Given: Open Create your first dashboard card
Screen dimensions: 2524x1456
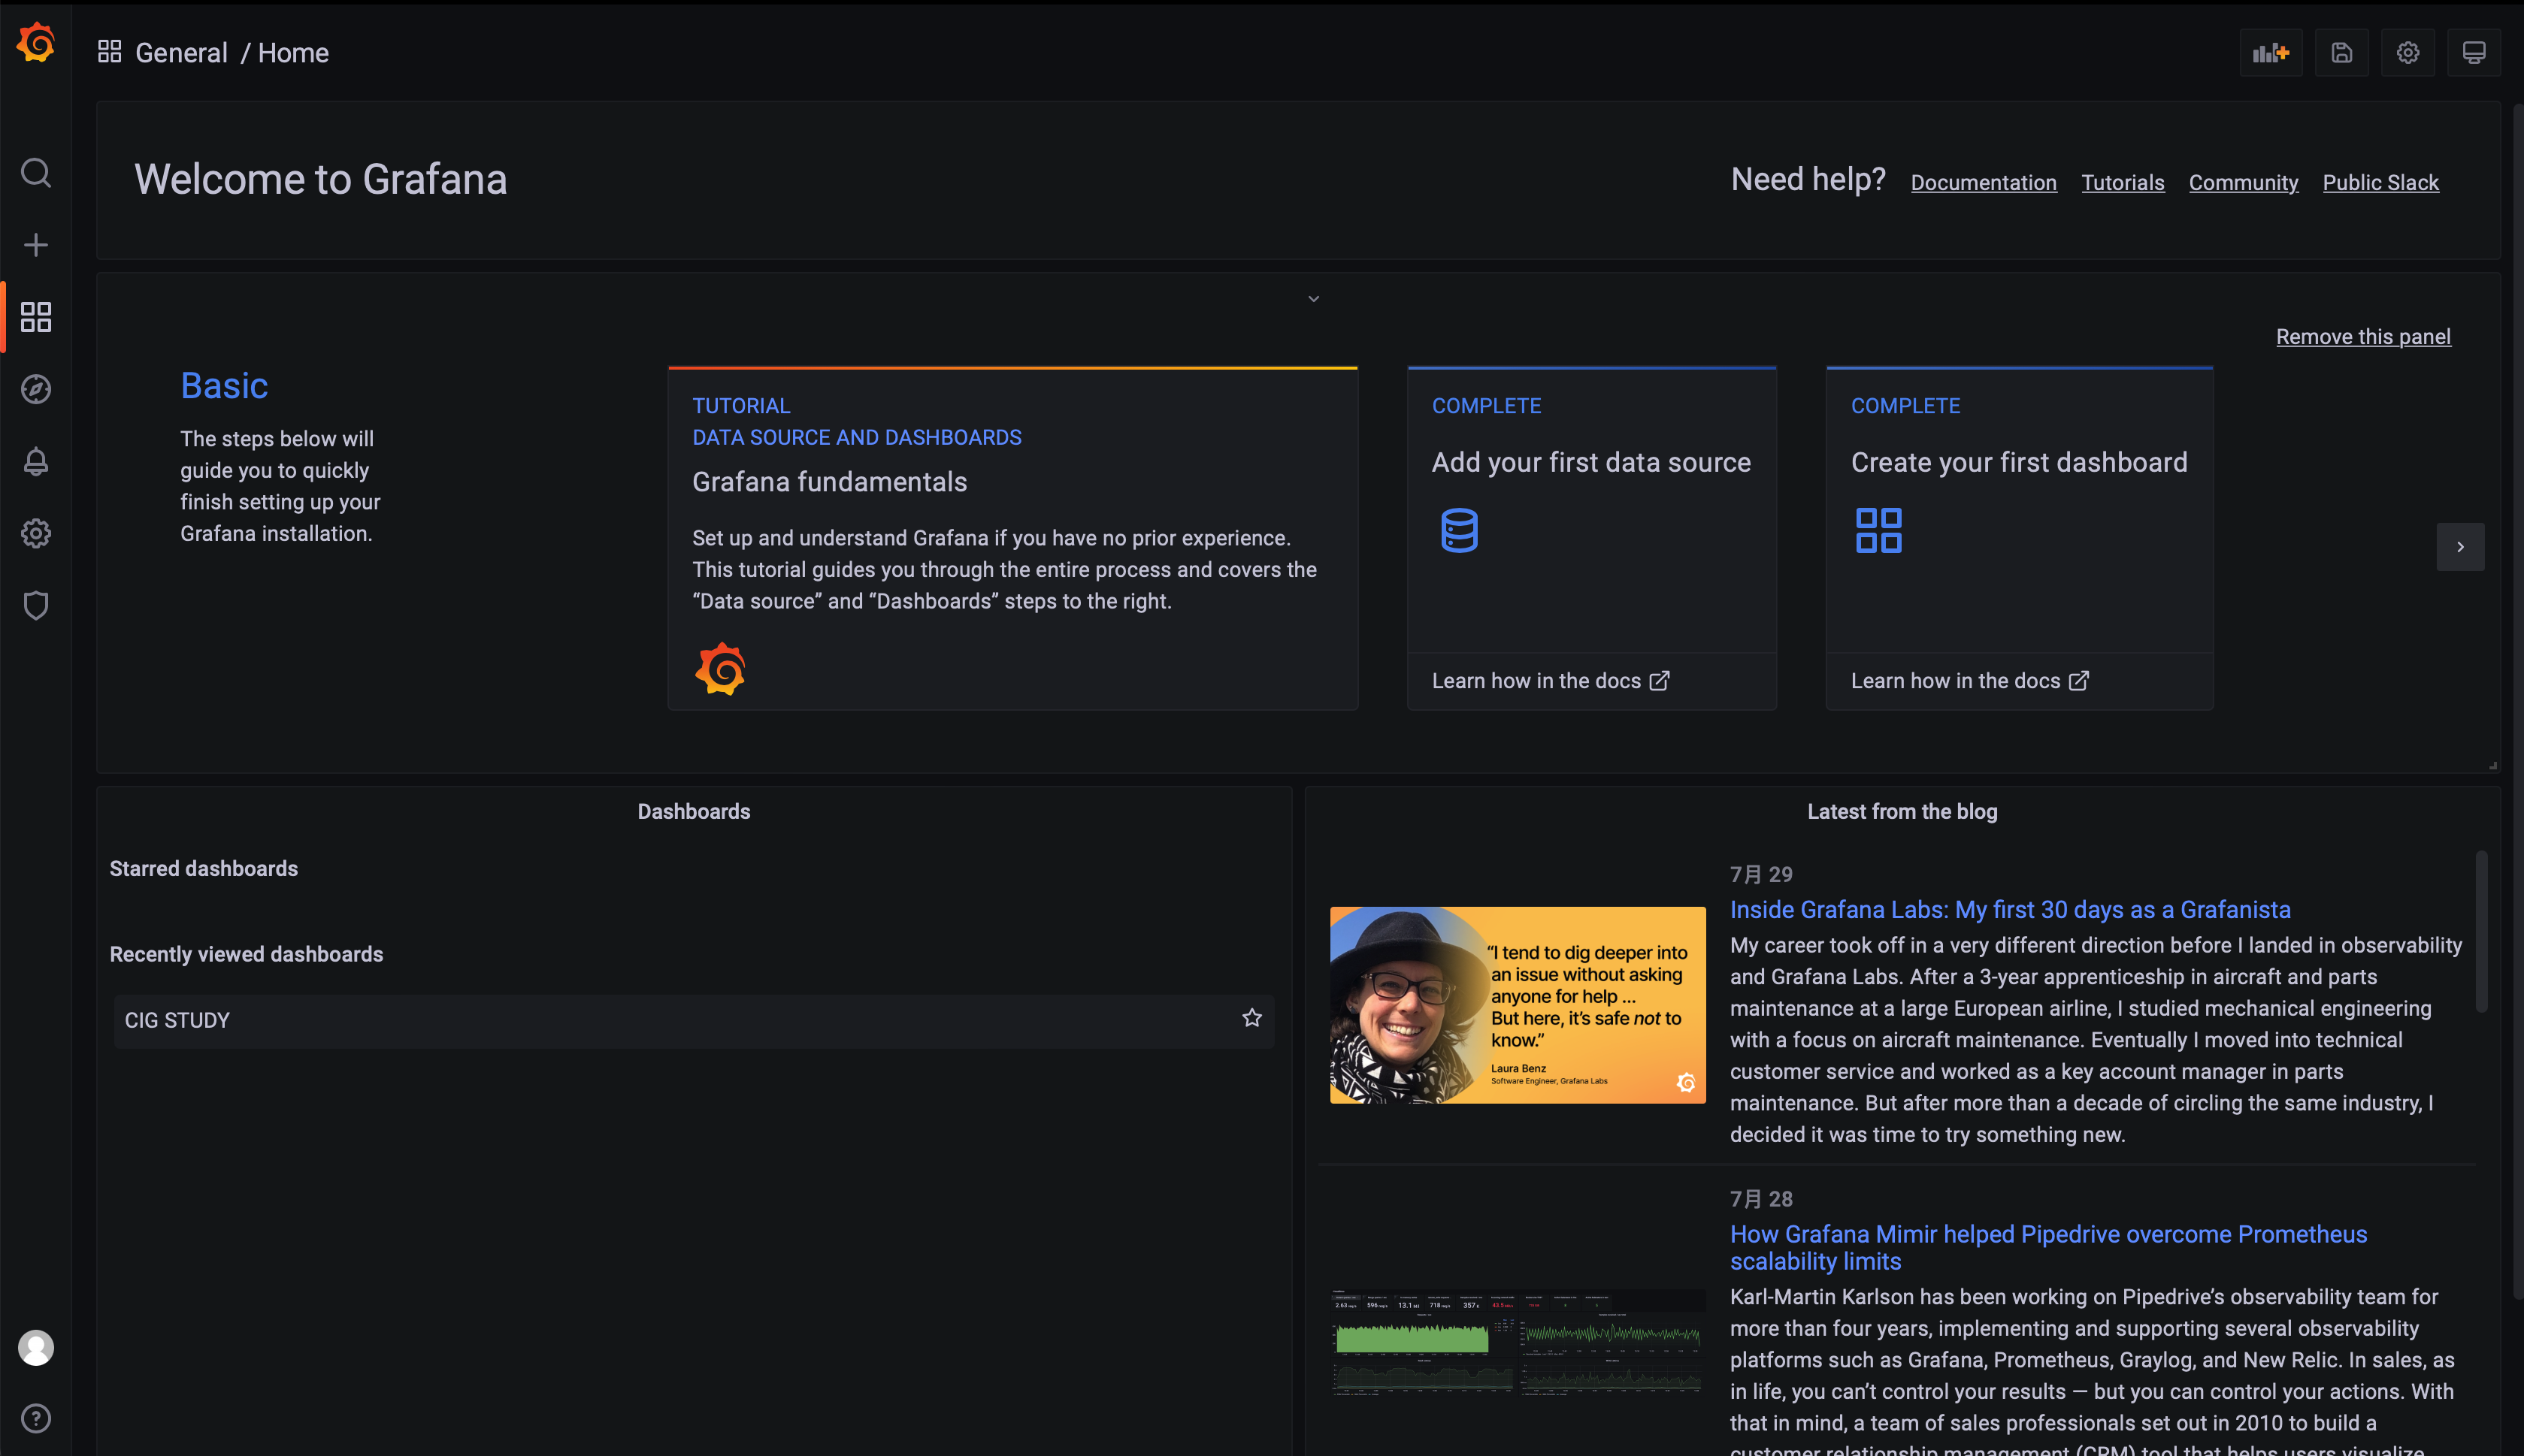Looking at the screenshot, I should tap(2019, 510).
